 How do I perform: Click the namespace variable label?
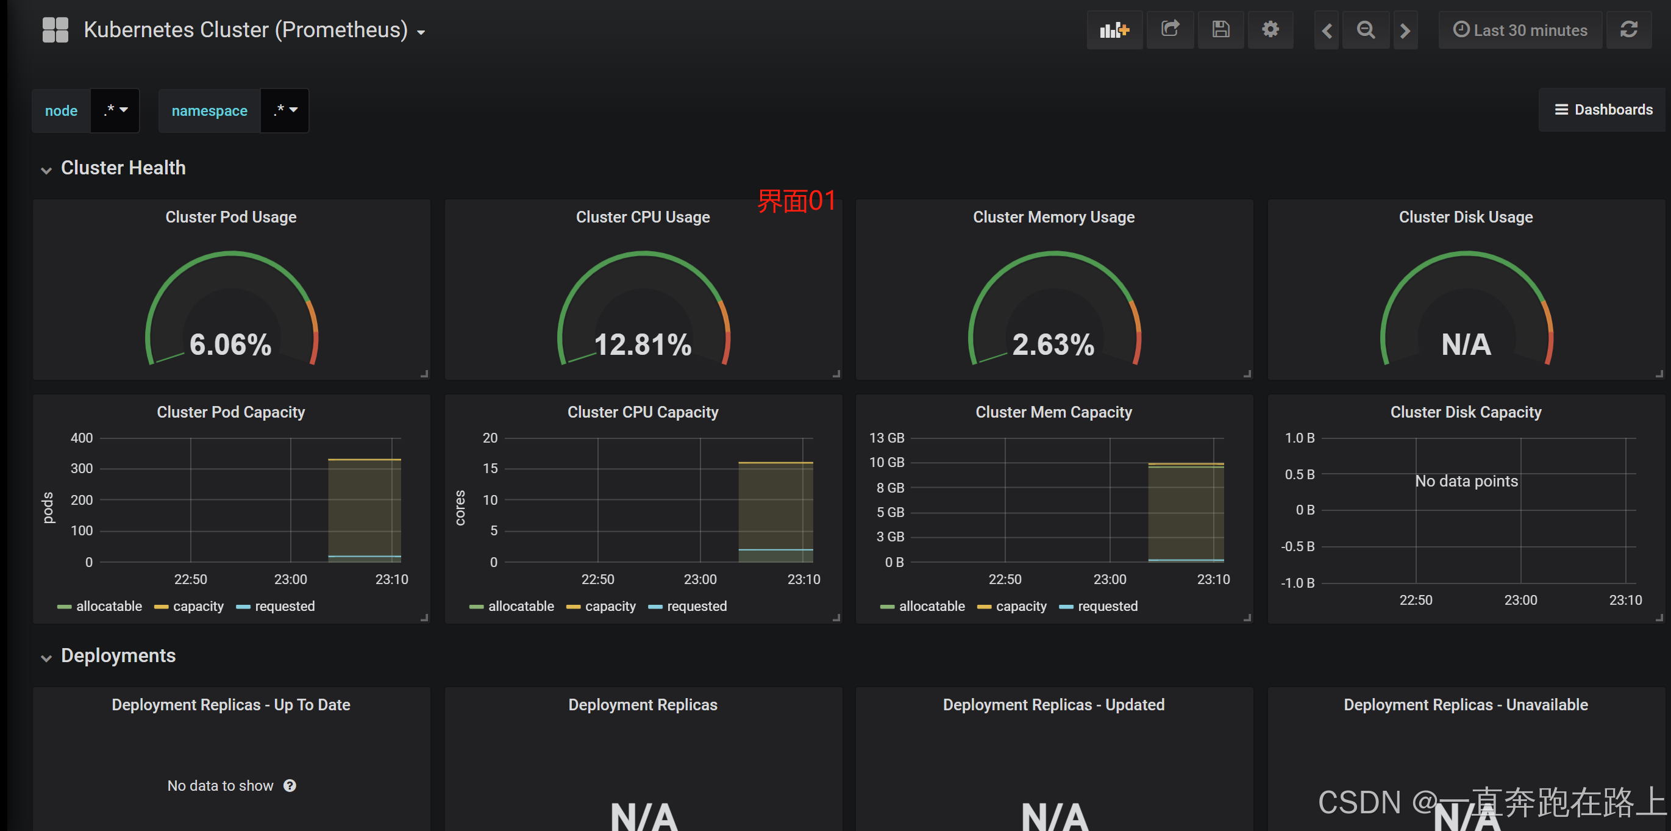(210, 111)
